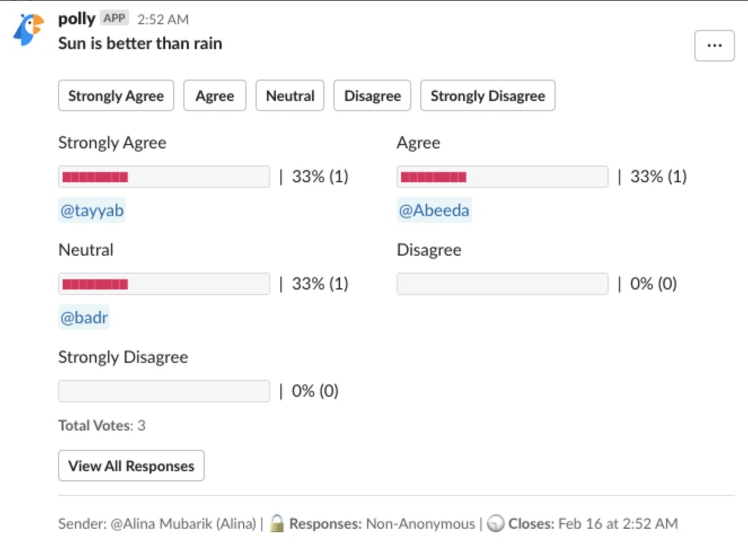The width and height of the screenshot is (748, 544).
Task: Vote Strongly Agree on the poll
Action: tap(116, 96)
